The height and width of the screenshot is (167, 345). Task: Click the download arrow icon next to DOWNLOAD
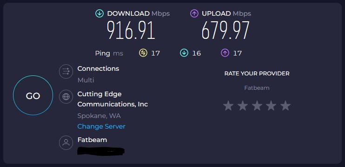tap(100, 13)
